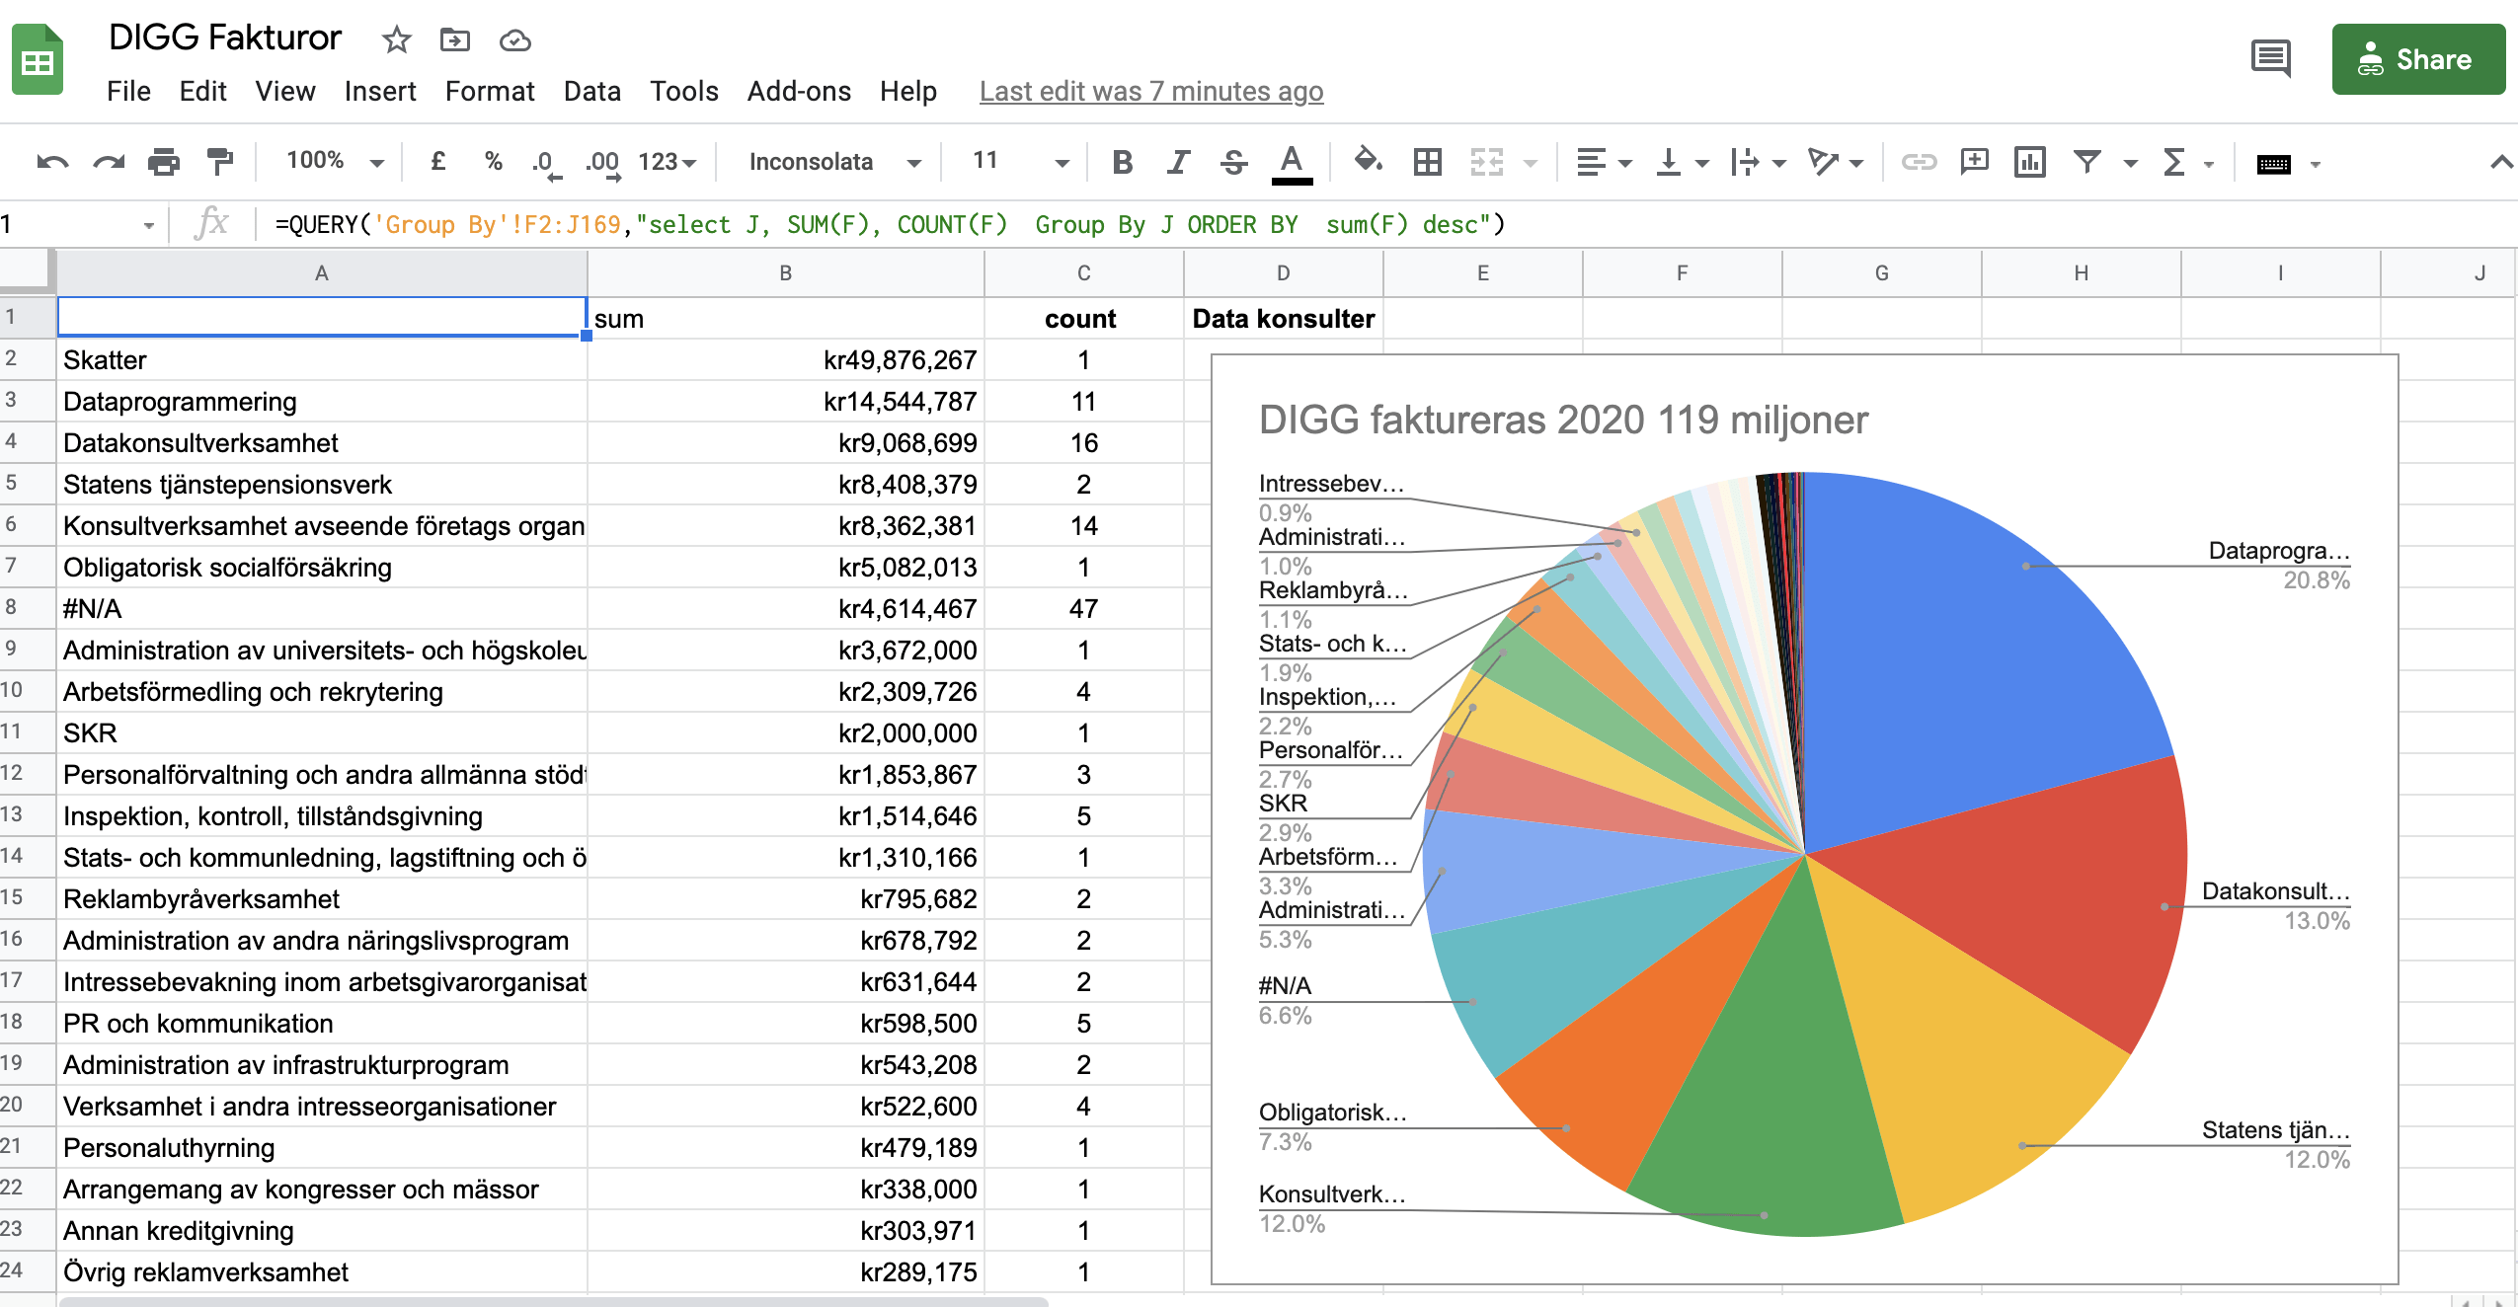Open the Add-ons menu

pos(798,92)
